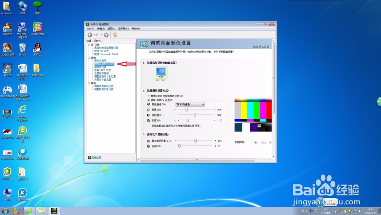Click 系统信息 link at bottom left
The image size is (381, 215).
96,158
